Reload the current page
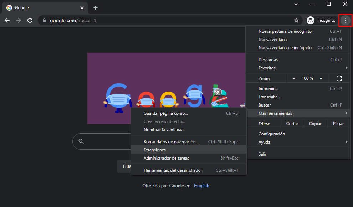 tap(30, 20)
